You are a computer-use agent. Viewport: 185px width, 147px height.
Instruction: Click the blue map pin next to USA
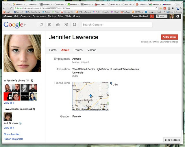pyautogui.click(x=111, y=84)
